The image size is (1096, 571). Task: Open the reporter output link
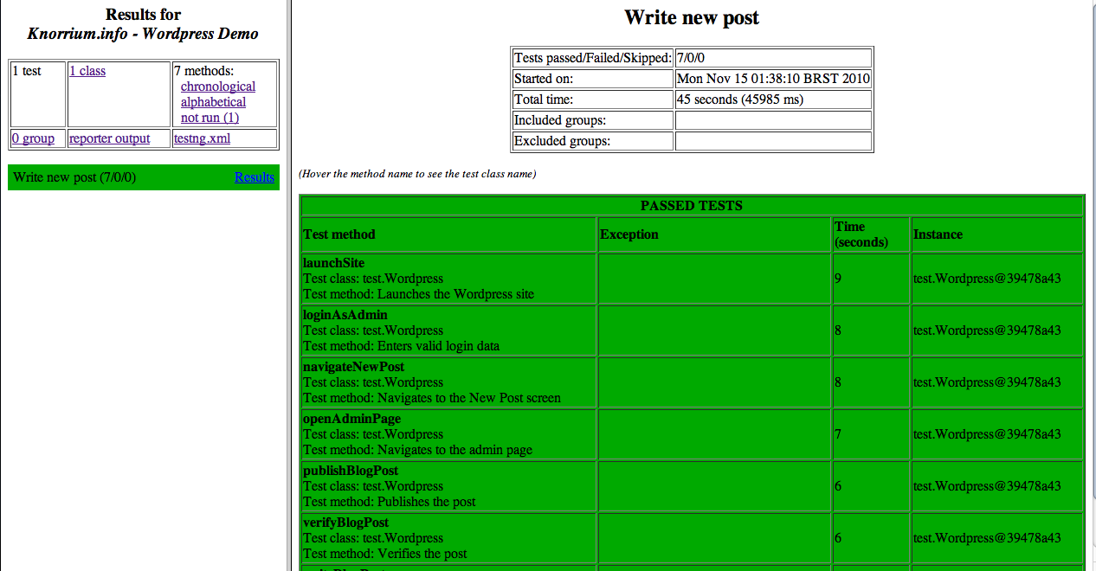click(x=109, y=138)
